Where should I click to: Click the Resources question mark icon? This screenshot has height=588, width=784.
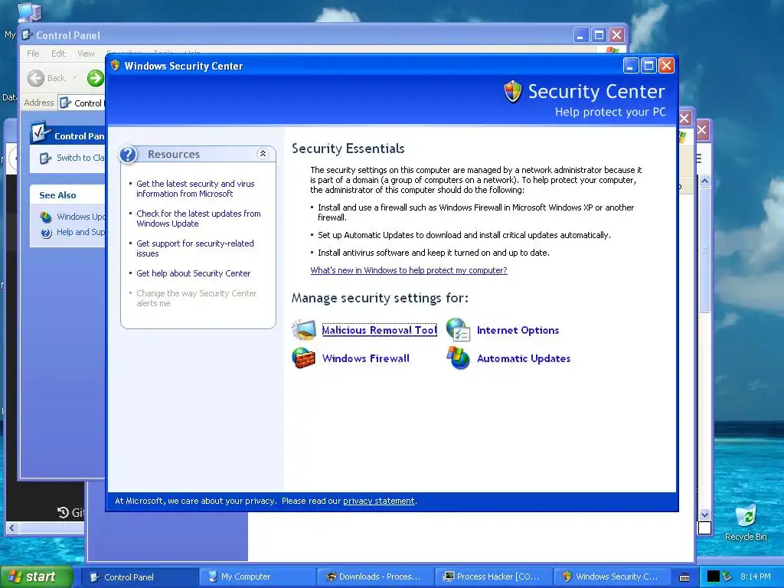tap(128, 155)
